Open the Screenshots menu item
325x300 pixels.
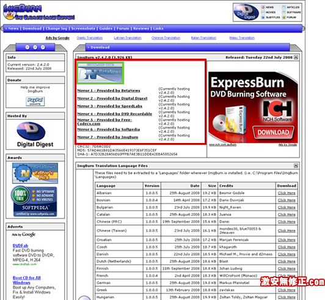(x=83, y=28)
